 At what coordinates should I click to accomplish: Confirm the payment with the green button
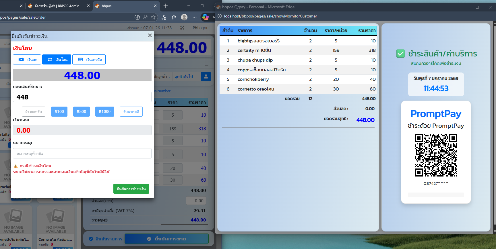point(131,189)
